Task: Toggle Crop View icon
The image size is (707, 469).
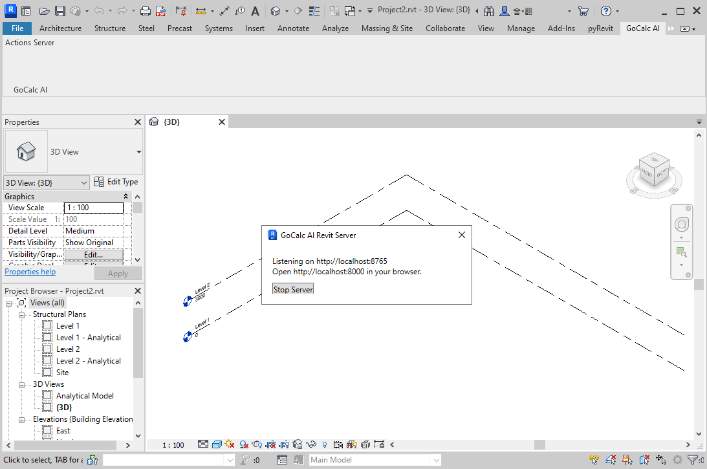Action: (270, 444)
